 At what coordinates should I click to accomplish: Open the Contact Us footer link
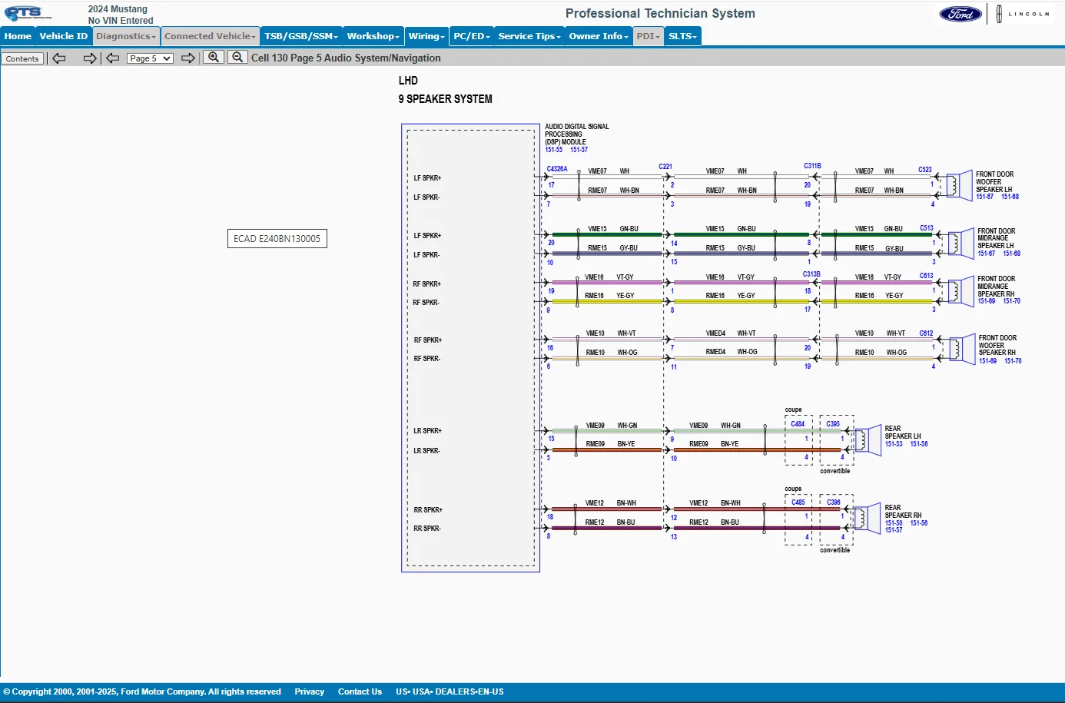click(360, 691)
